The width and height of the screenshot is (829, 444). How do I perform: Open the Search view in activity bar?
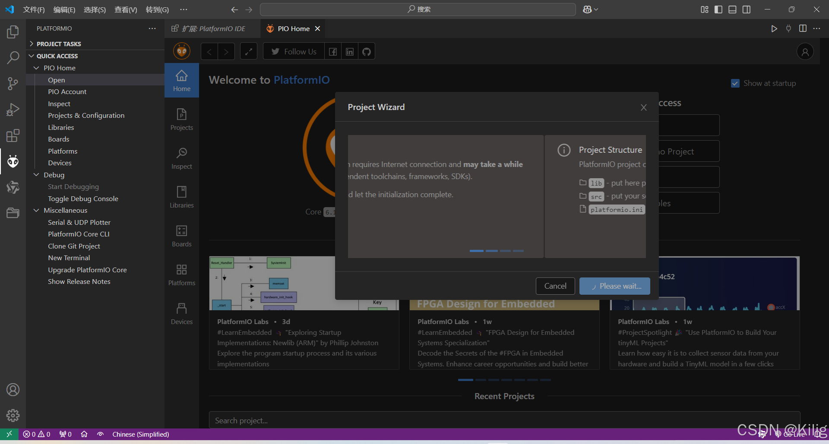click(13, 58)
